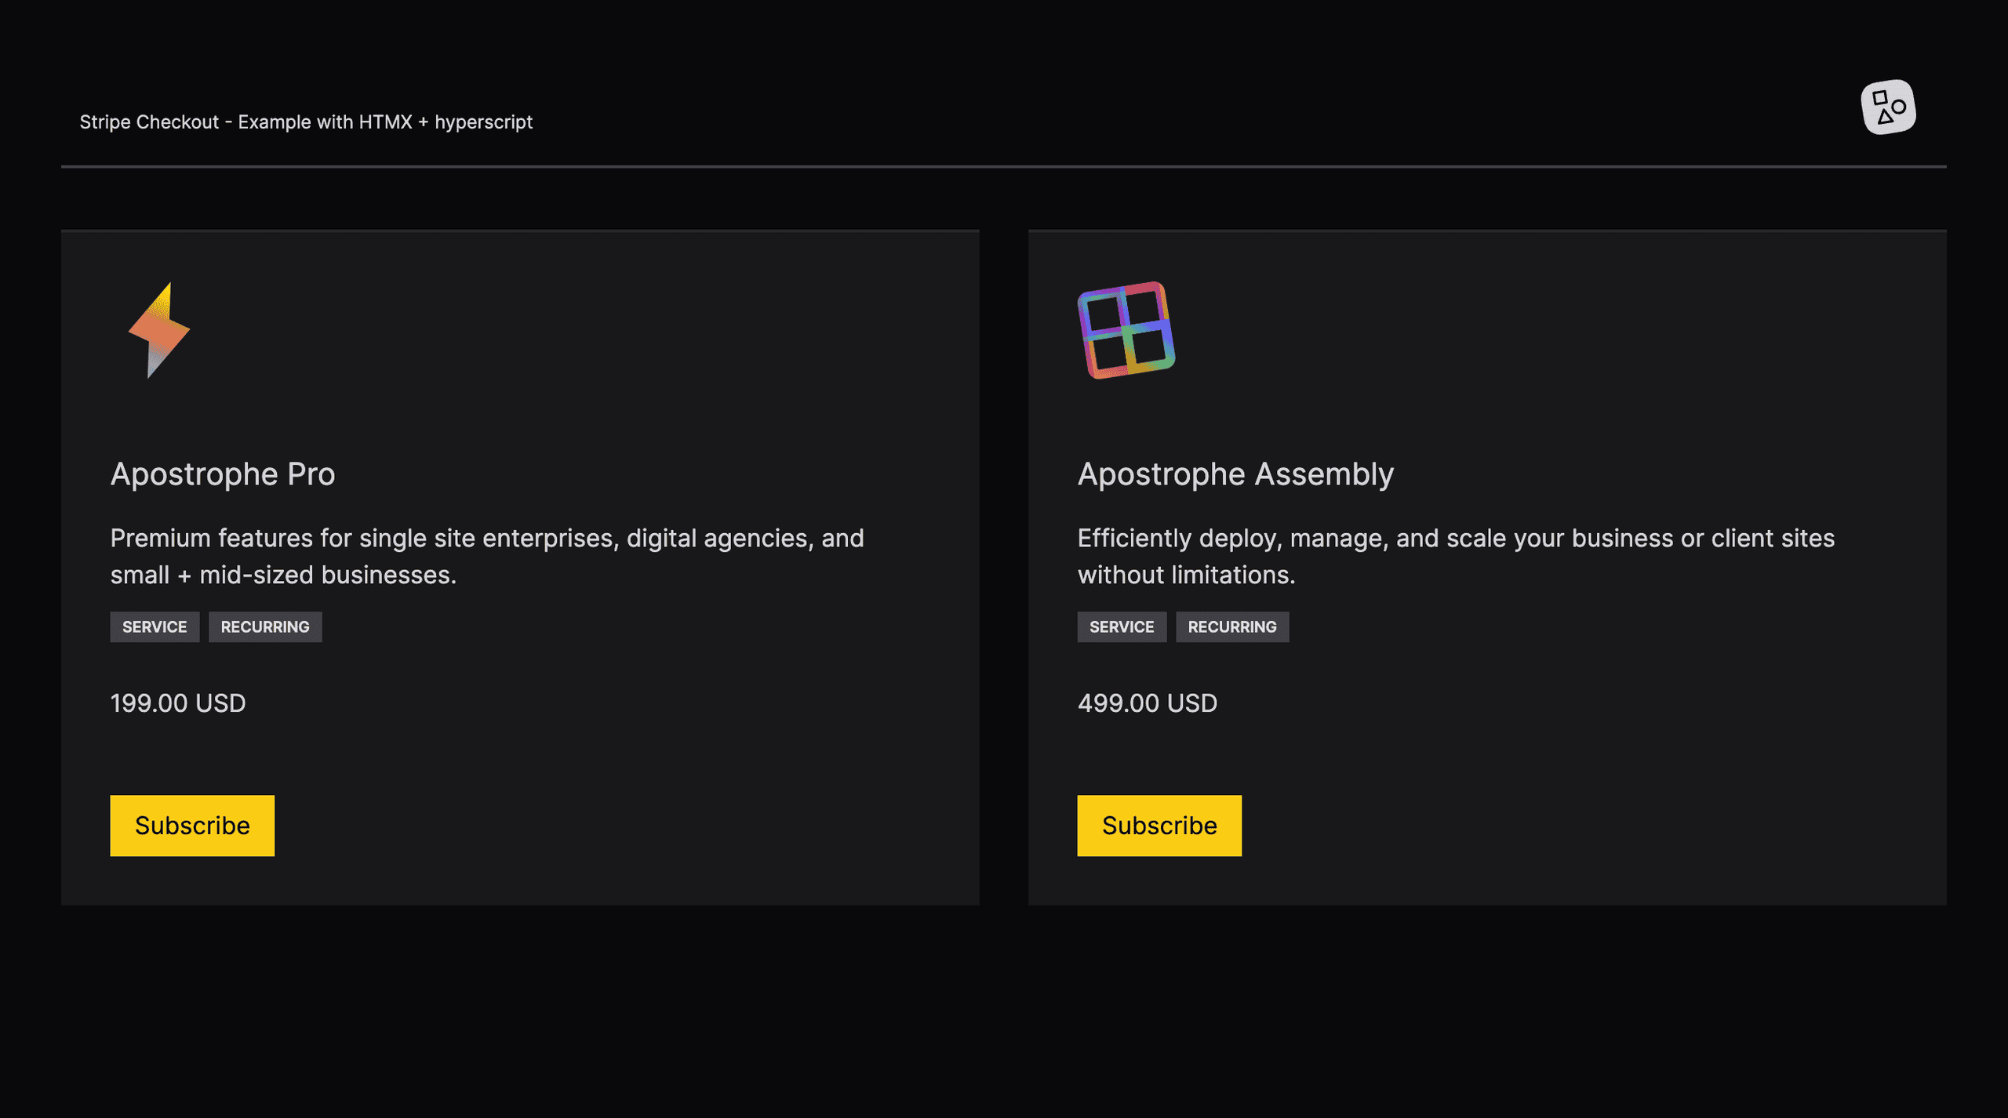Click RECURRING tag on Apostrophe Pro card

(x=265, y=627)
